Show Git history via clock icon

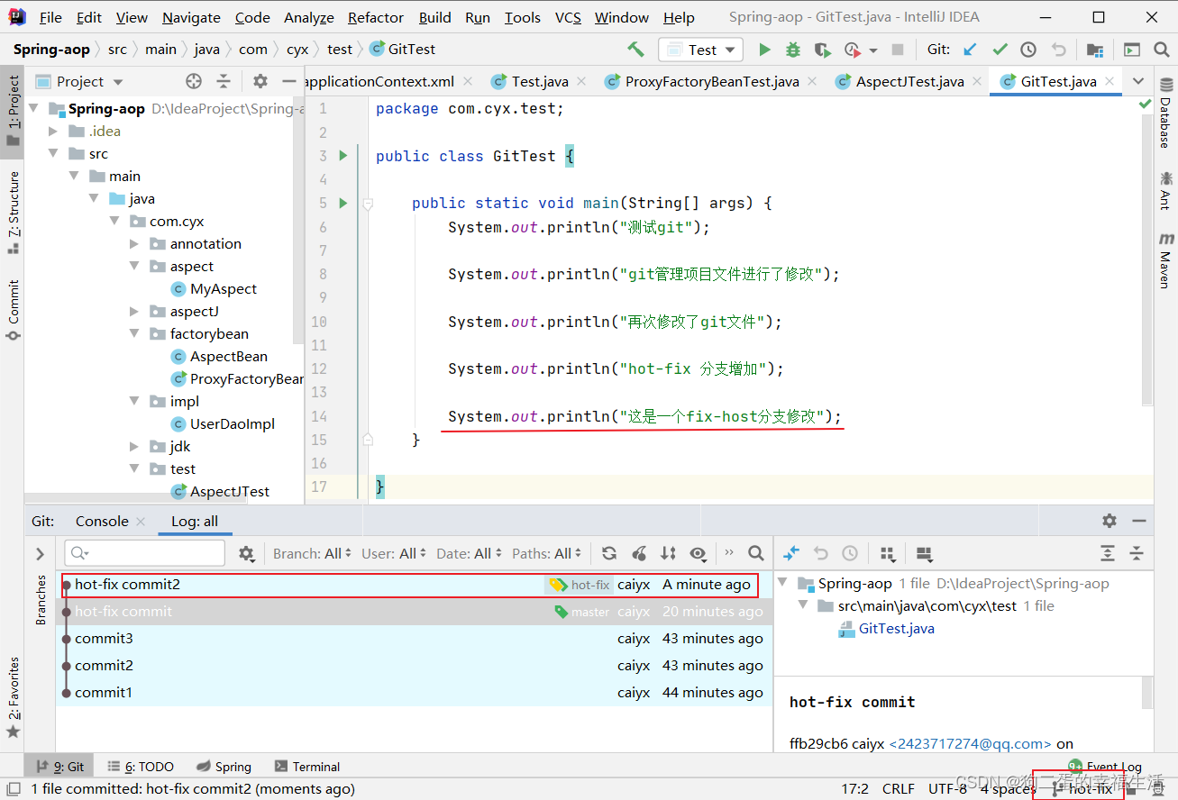tap(1028, 50)
